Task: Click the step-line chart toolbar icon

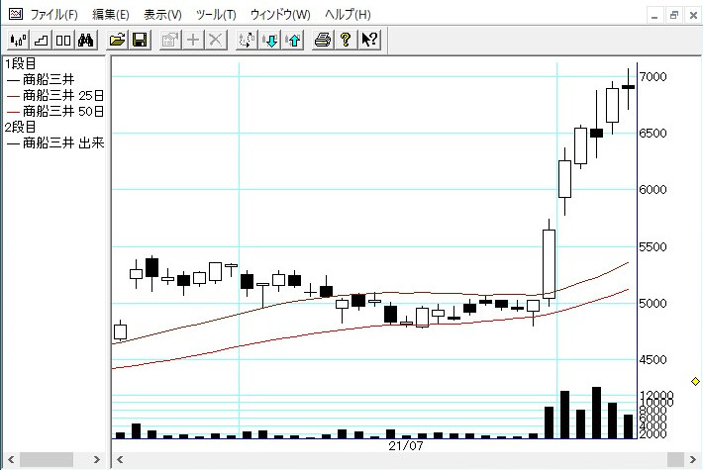Action: click(41, 40)
